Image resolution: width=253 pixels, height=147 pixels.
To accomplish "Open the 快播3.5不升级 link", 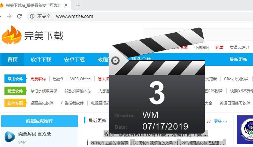I will click(242, 91).
